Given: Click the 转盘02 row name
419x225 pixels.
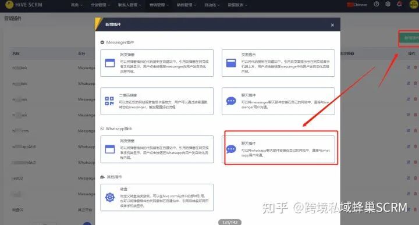Looking at the screenshot, I should [x=17, y=210].
